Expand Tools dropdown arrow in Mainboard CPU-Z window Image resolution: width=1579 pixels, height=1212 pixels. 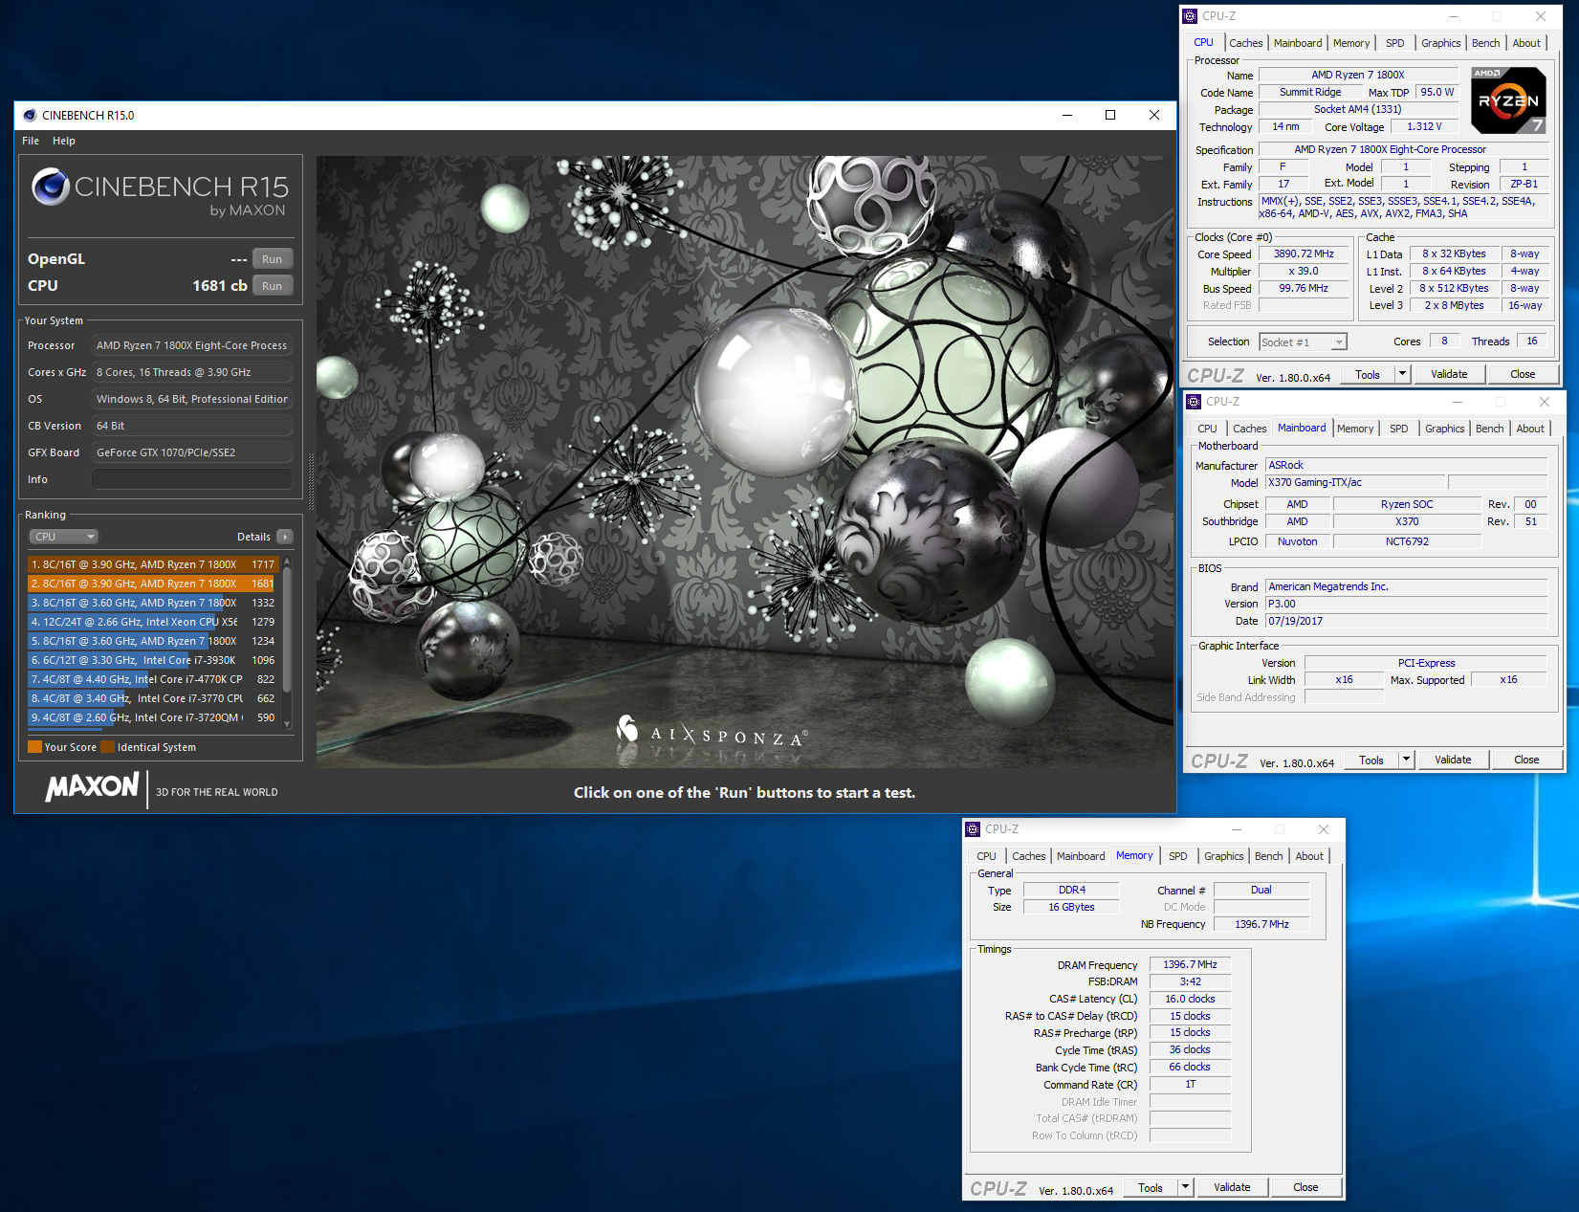(x=1407, y=760)
